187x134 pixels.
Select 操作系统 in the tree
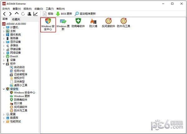(13, 35)
